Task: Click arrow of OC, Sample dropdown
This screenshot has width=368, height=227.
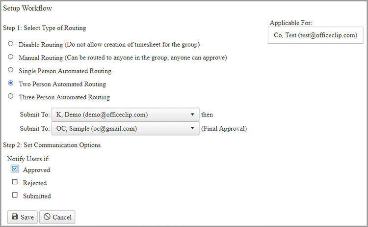Action: tap(192, 129)
